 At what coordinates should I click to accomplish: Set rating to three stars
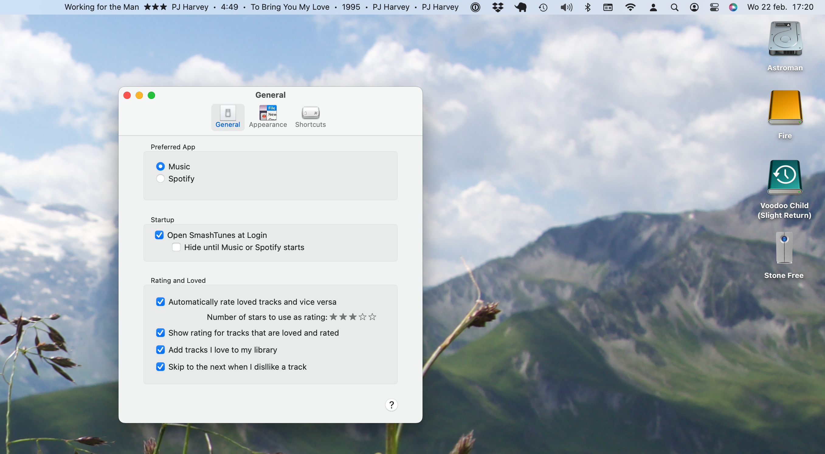(x=353, y=317)
